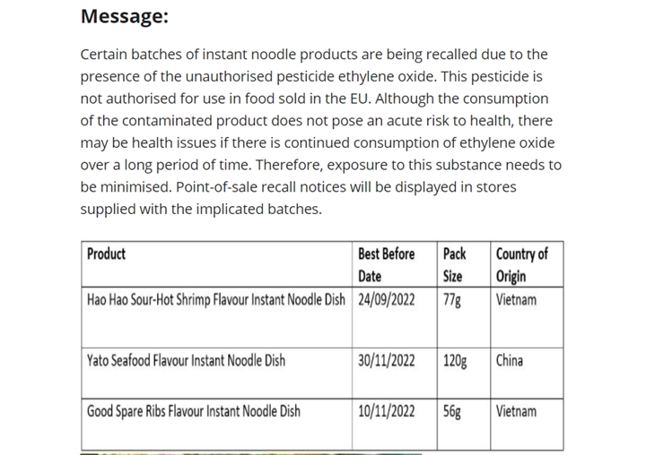The height and width of the screenshot is (455, 646).
Task: Click the 77g pack size cell
Action: (x=452, y=300)
